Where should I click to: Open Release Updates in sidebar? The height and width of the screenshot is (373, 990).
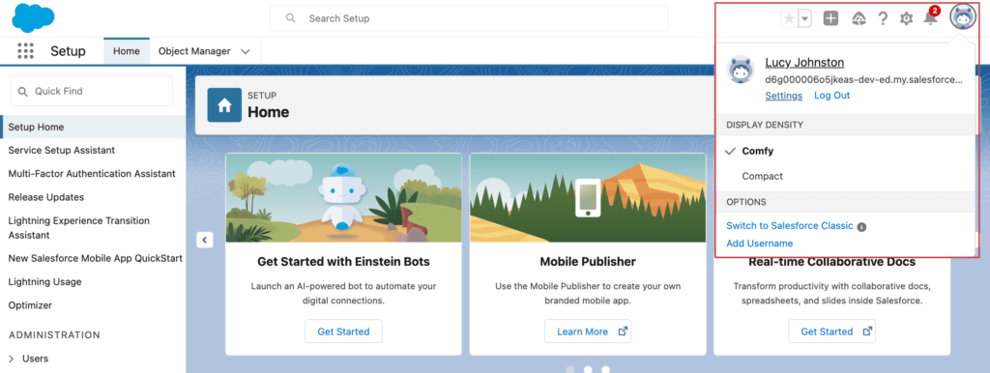click(x=46, y=197)
